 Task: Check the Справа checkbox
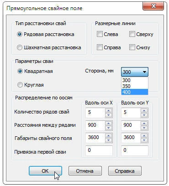click(x=100, y=47)
